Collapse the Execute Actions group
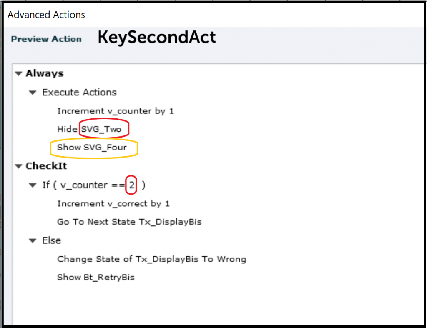 coord(33,93)
